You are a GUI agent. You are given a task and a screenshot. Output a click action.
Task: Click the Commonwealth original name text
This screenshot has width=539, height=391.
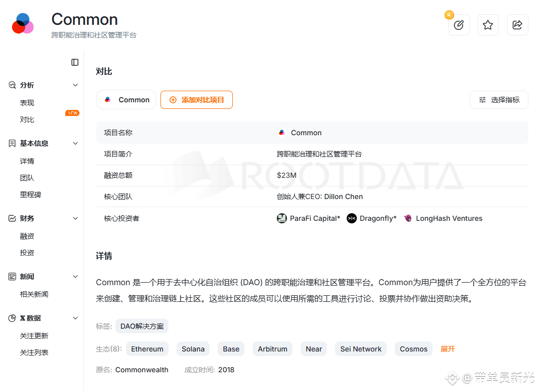click(x=142, y=370)
